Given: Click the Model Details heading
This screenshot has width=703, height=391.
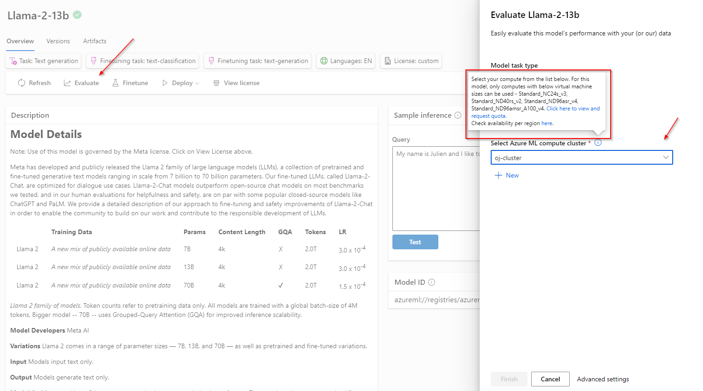Looking at the screenshot, I should click(x=46, y=134).
